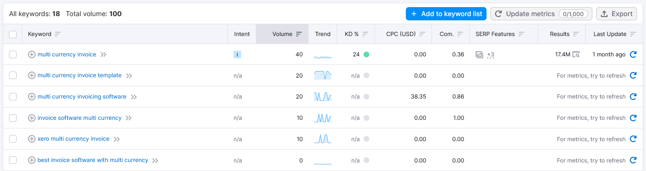646x171 pixels.
Task: Expand arrows beside best invoice software keyword
Action: coord(155,161)
